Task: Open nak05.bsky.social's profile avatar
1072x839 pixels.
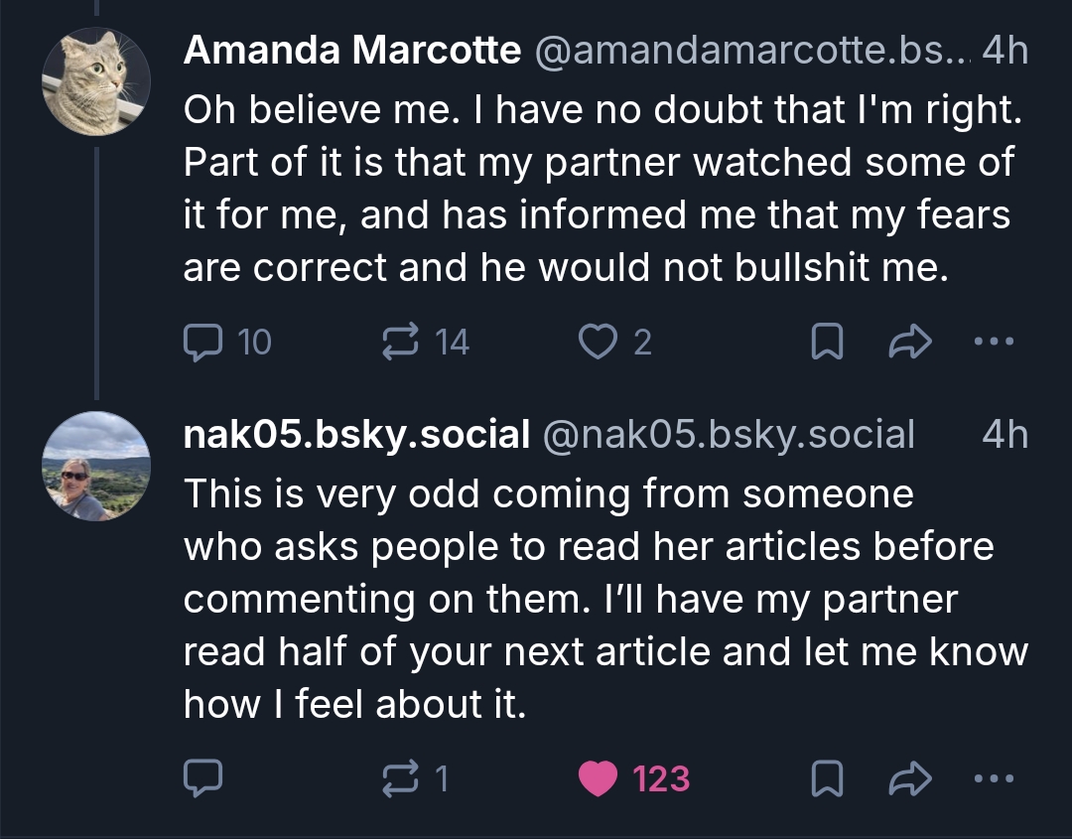Action: click(96, 466)
